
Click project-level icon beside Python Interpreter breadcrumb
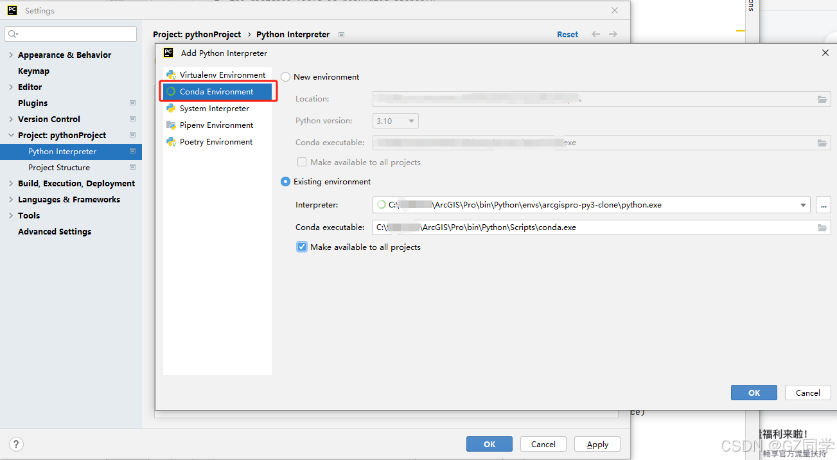click(342, 35)
